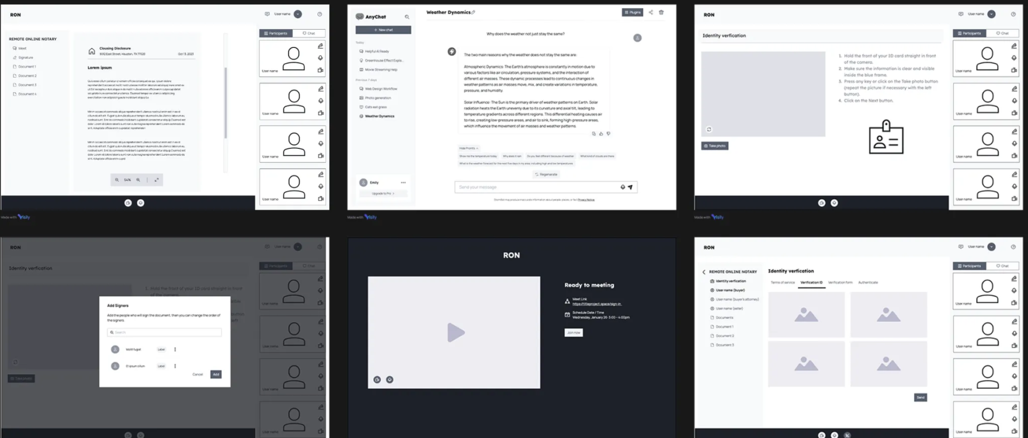This screenshot has width=1028, height=438.
Task: Open the meet link URL
Action: [596, 304]
